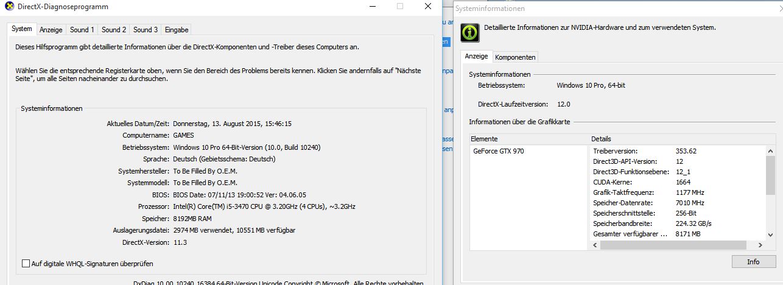783x285 pixels.
Task: Click the Details column header
Action: tap(683, 139)
